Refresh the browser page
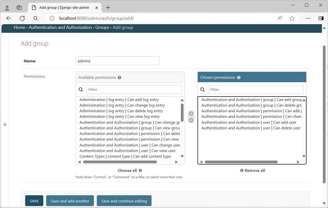The height and width of the screenshot is (208, 328). (x=22, y=18)
